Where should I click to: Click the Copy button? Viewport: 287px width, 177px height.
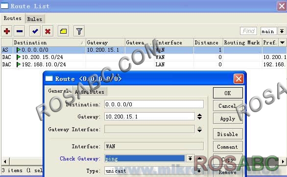(x=228, y=159)
